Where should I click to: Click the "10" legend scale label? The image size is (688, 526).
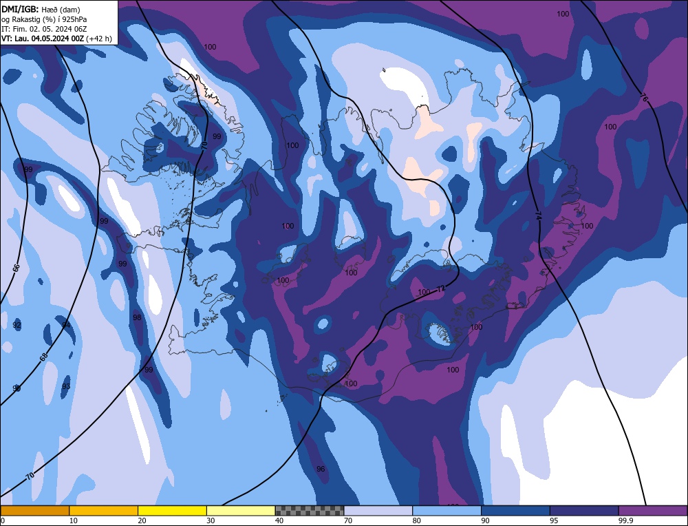[74, 520]
